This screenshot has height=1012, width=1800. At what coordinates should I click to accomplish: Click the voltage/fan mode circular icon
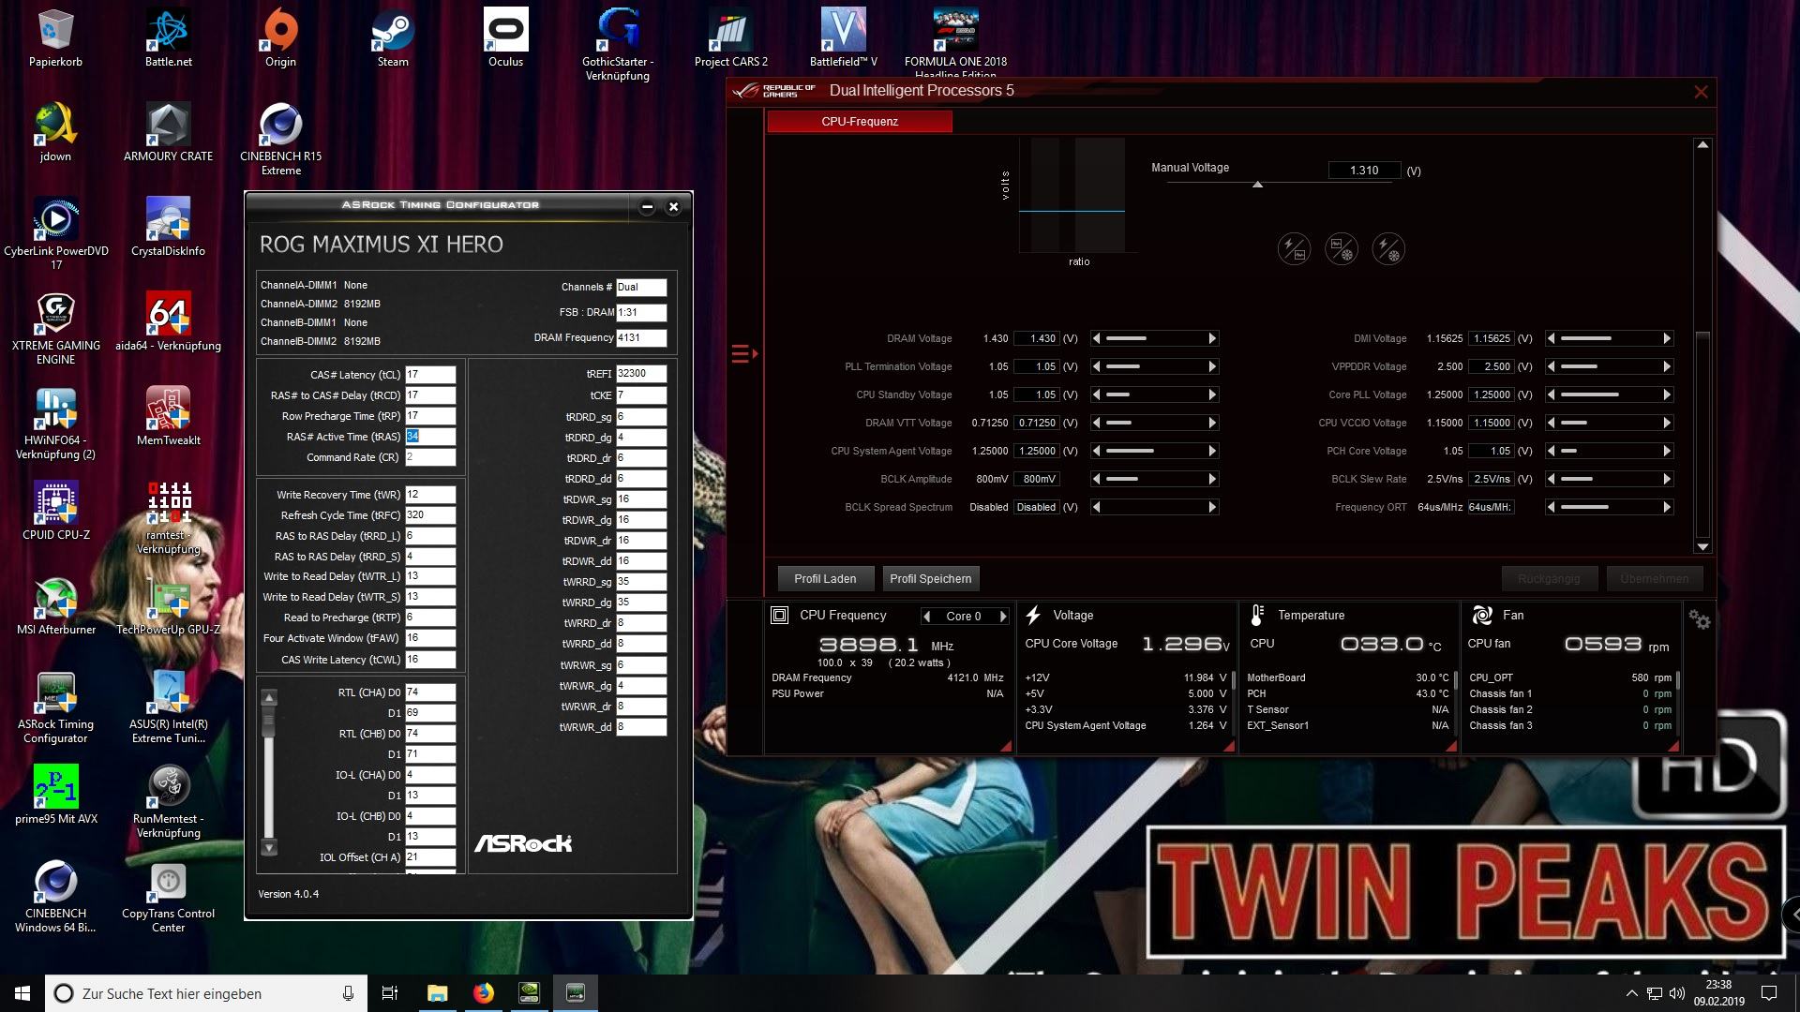[1387, 249]
